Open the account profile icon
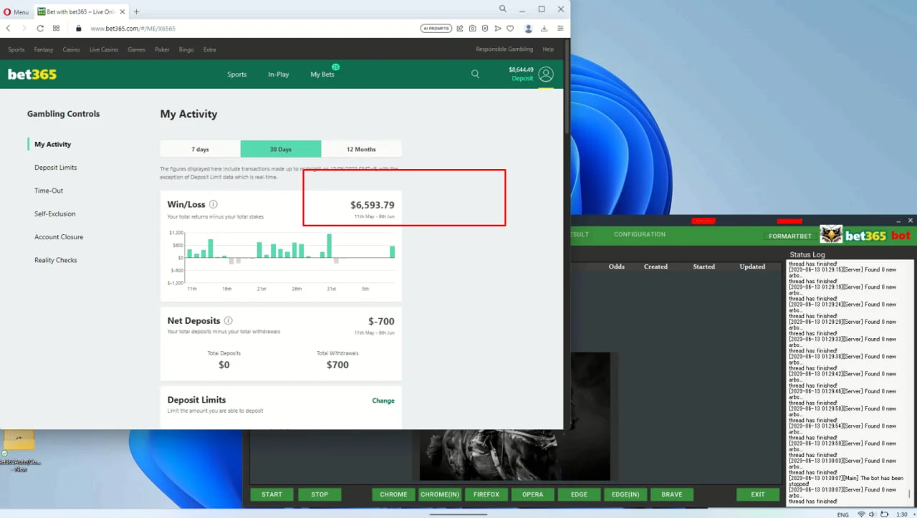Viewport: 917px width, 518px height. click(x=546, y=75)
